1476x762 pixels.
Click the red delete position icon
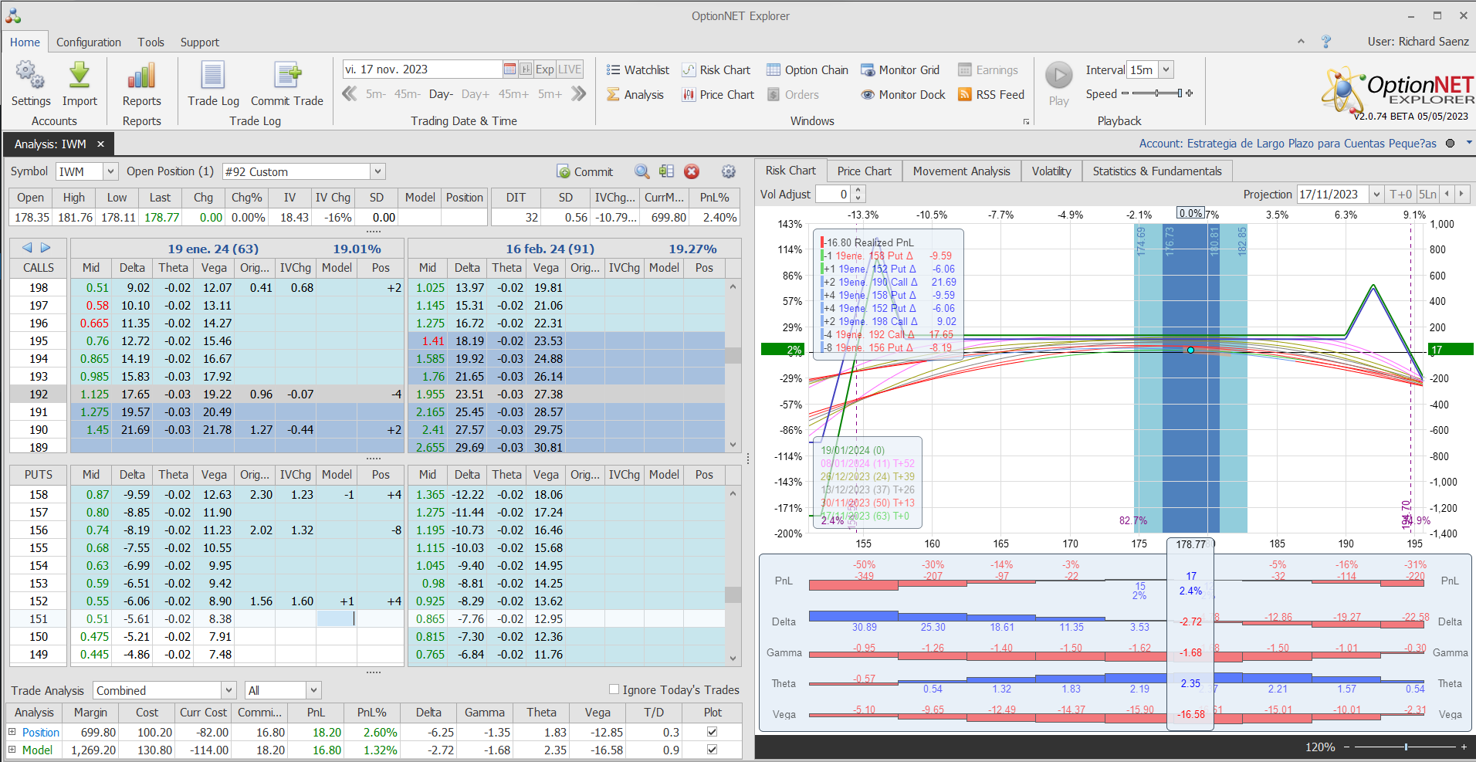pyautogui.click(x=692, y=171)
